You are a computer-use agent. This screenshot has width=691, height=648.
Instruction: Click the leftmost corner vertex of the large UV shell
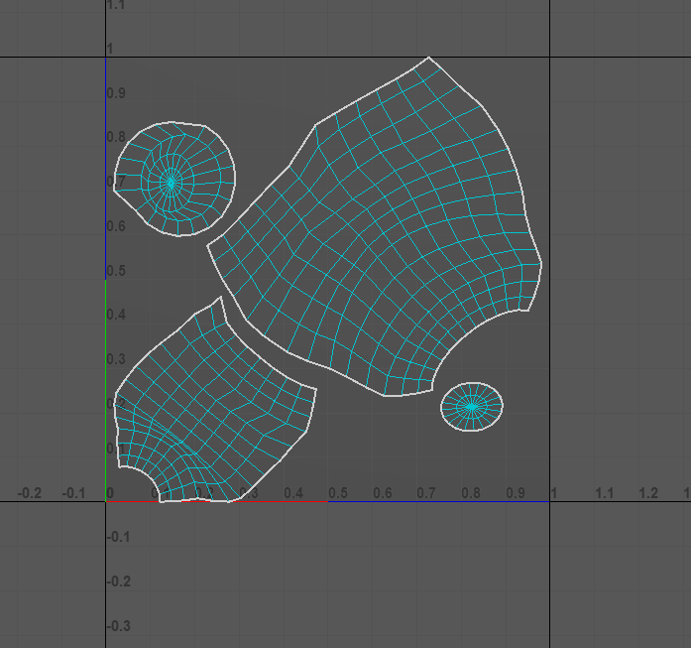[x=207, y=245]
